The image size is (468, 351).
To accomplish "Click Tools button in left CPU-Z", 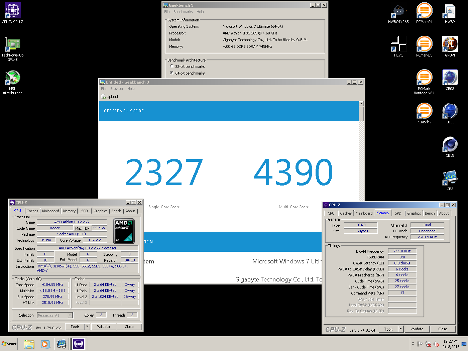I will coord(75,327).
